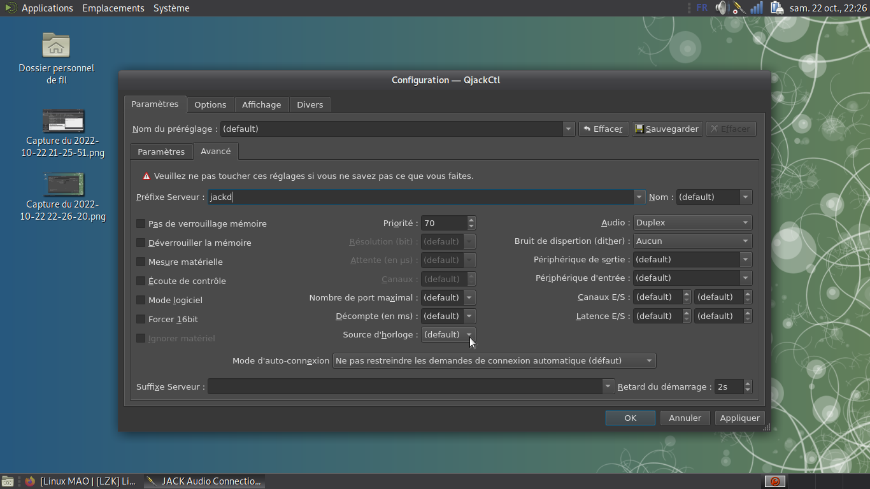Select the inner Paramètres sub-tab
The height and width of the screenshot is (489, 870).
(x=161, y=152)
